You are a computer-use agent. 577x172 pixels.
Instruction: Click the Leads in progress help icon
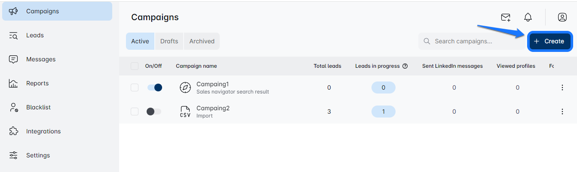point(405,66)
